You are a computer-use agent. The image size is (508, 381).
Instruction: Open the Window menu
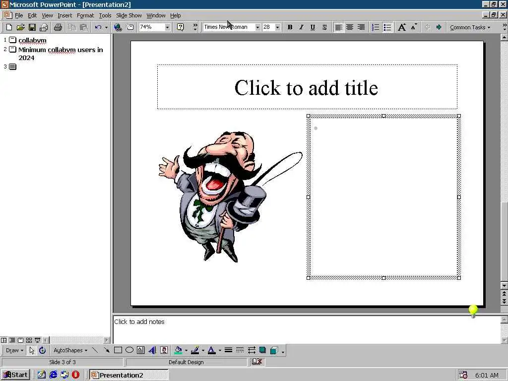point(156,15)
